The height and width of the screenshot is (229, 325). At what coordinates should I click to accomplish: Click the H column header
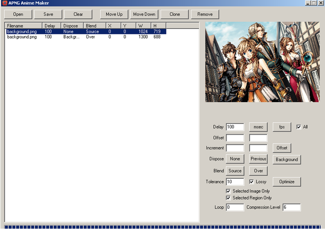(158, 26)
